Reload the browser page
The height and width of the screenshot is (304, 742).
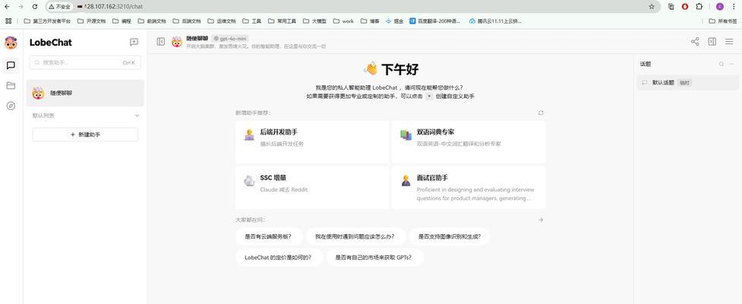[x=35, y=7]
